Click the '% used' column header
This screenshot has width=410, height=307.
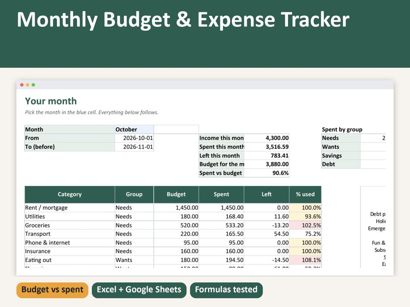coord(305,195)
